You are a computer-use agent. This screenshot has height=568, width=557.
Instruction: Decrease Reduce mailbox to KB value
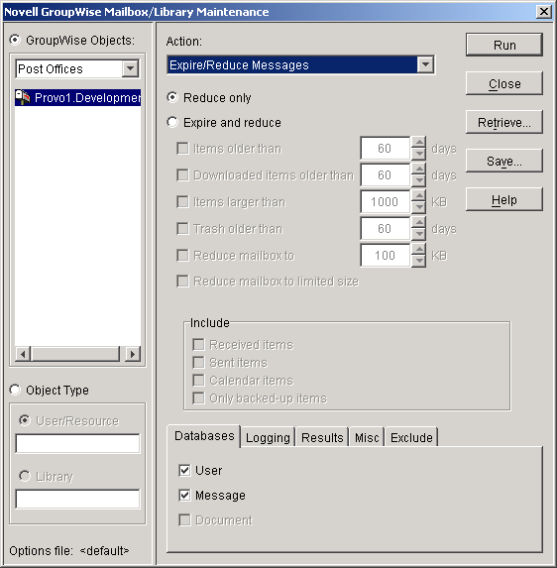(x=418, y=261)
